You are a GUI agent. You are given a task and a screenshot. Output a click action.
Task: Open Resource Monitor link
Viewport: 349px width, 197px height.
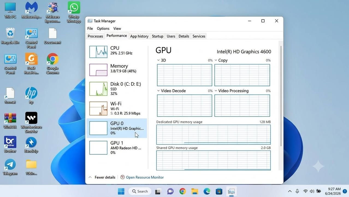(145, 177)
